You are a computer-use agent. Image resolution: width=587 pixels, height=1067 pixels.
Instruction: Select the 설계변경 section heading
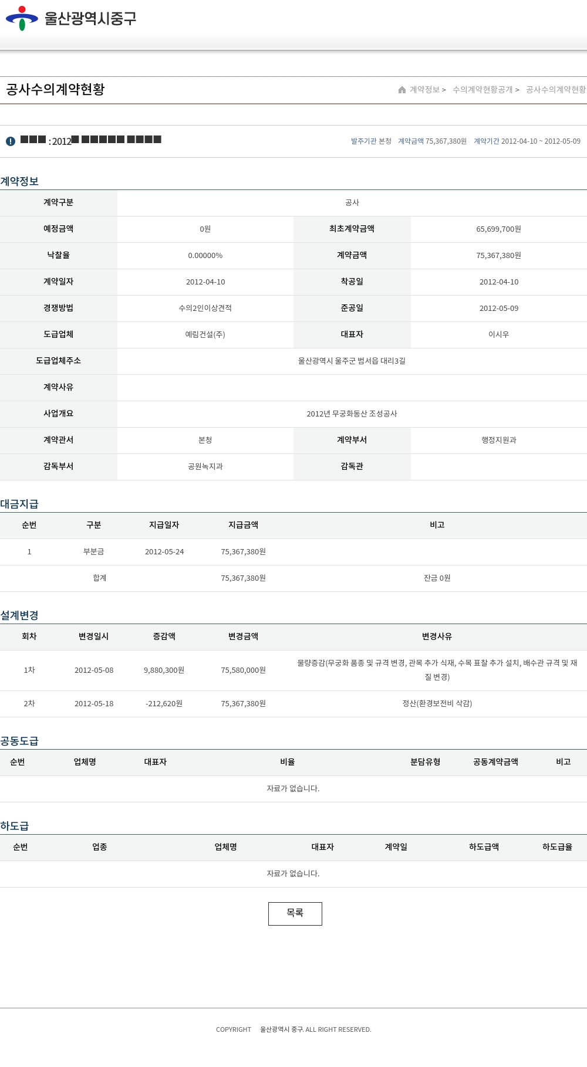19,615
